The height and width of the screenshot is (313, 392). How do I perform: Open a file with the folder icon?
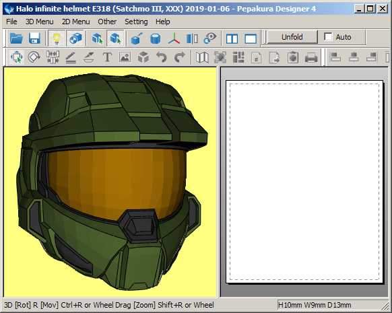tap(16, 38)
